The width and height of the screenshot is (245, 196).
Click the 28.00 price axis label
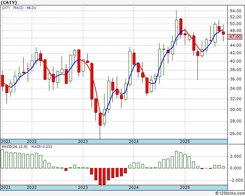point(236,121)
